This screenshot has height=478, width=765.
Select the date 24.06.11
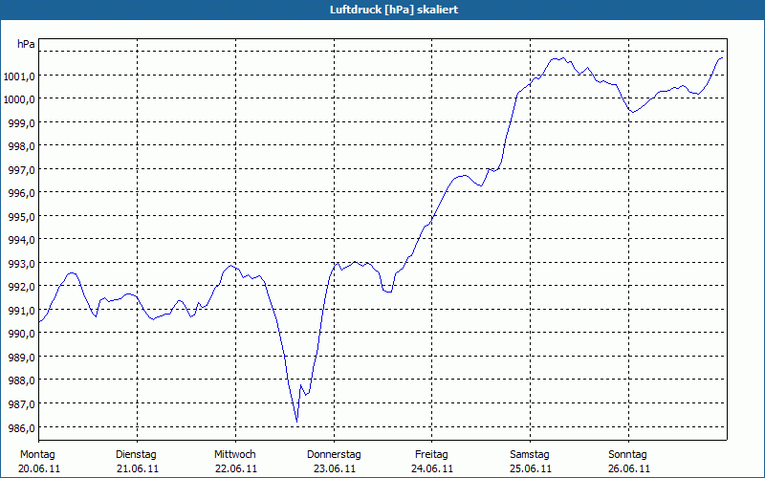(432, 468)
